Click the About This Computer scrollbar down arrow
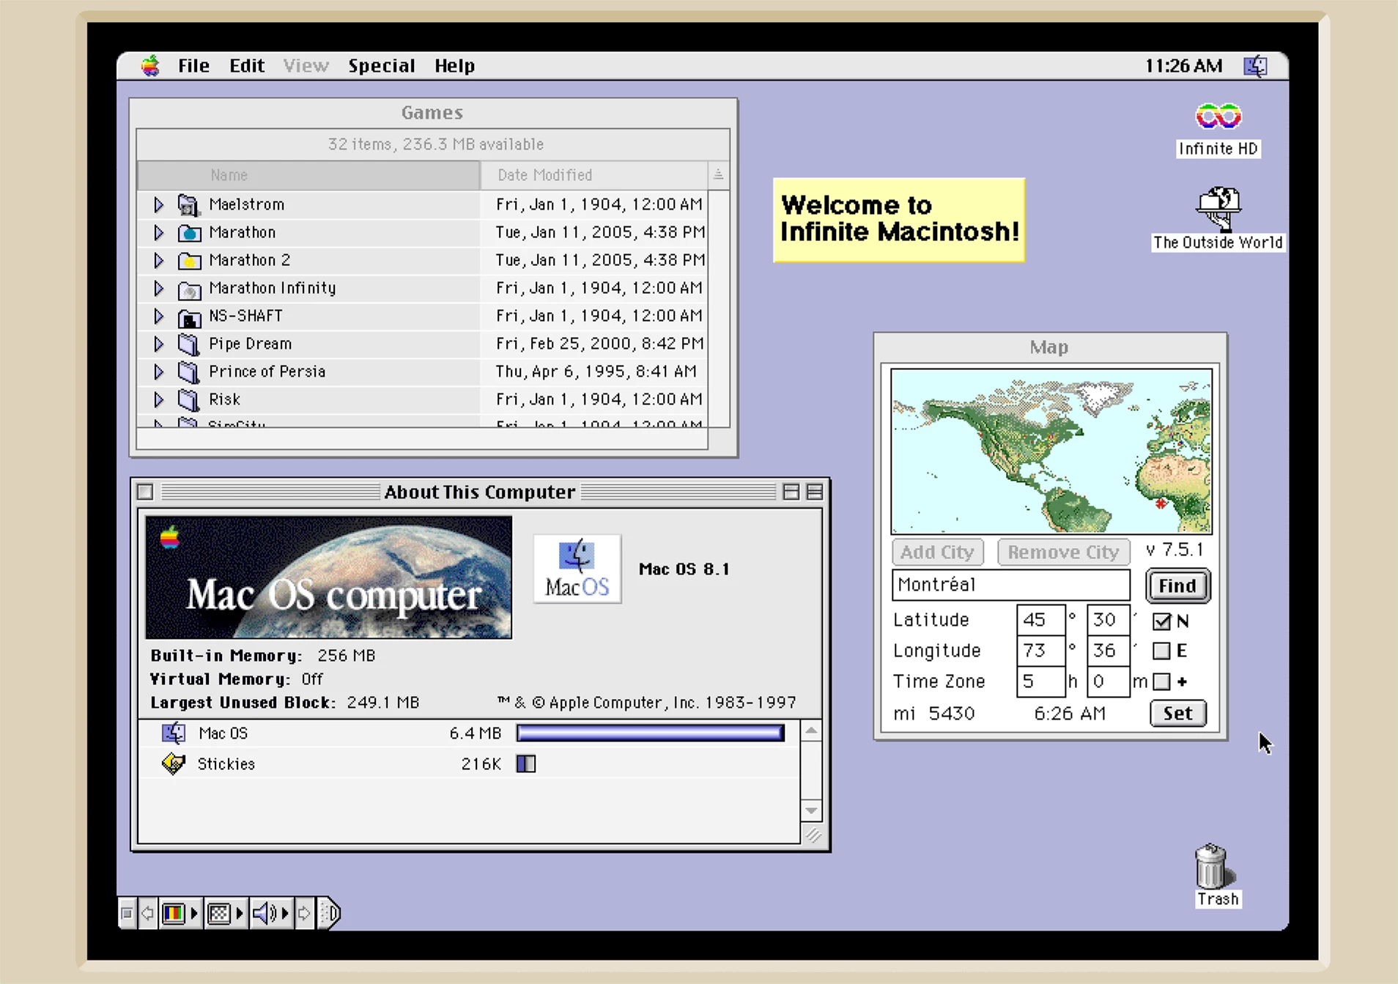This screenshot has height=984, width=1398. click(811, 810)
